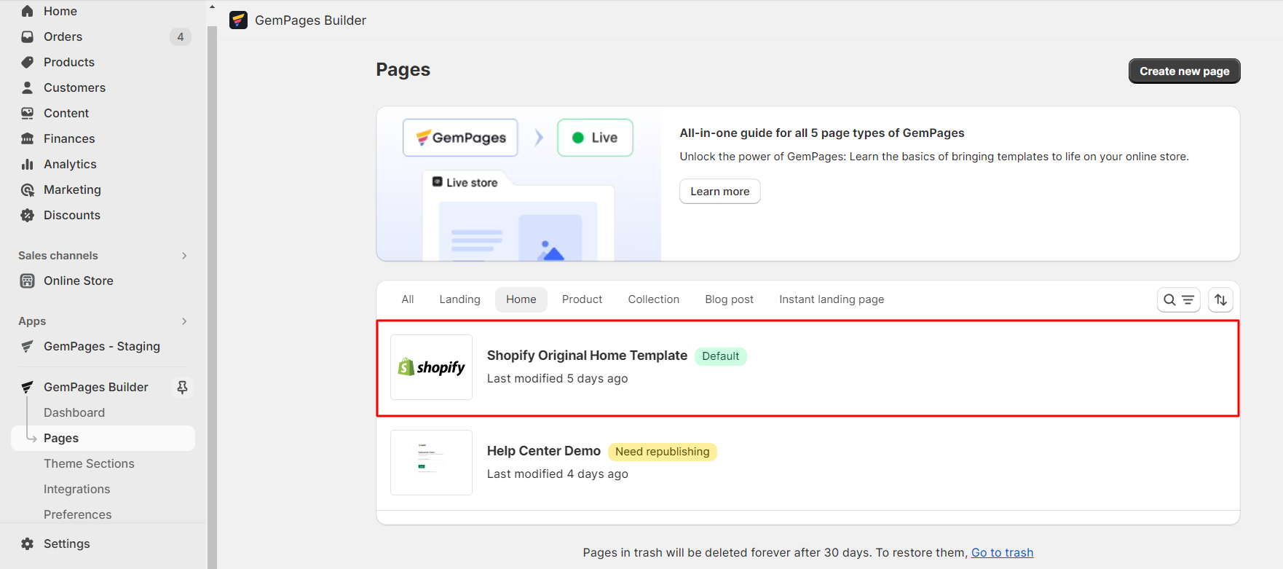
Task: Expand the Sales channels section
Action: [184, 256]
